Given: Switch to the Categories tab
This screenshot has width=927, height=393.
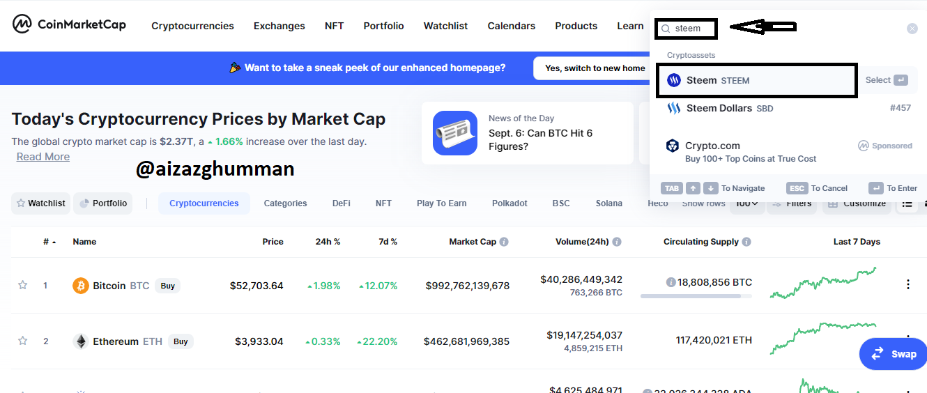Looking at the screenshot, I should [x=285, y=203].
